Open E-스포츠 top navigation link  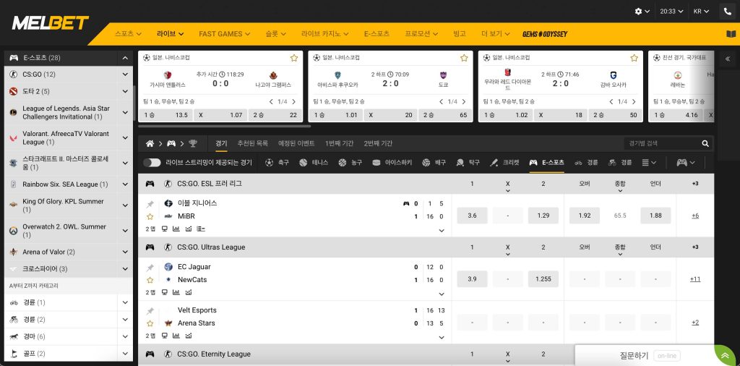coord(377,34)
